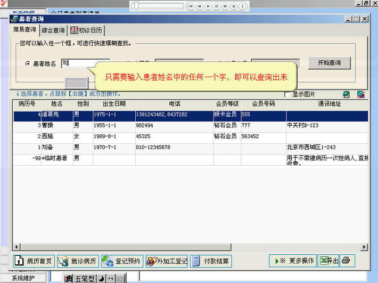Click the playback X stop button
The image size is (378, 283).
[x=234, y=6]
